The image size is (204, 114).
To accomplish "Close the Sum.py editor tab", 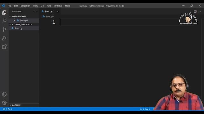I will [x=58, y=11].
